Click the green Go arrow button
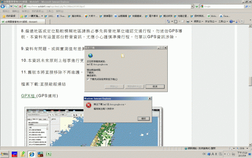252x158 pixels. pos(196,6)
